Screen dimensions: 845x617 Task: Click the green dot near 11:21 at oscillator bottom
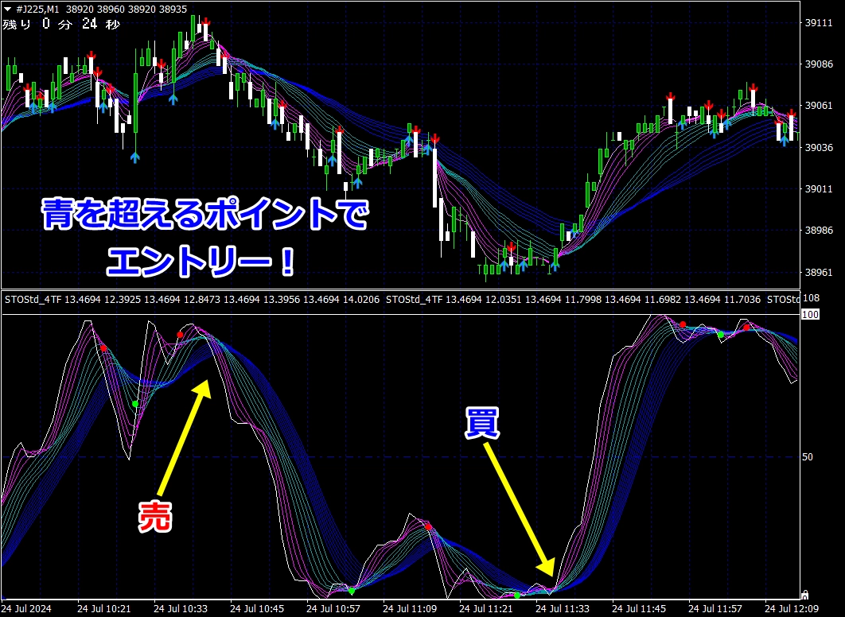pos(517,595)
